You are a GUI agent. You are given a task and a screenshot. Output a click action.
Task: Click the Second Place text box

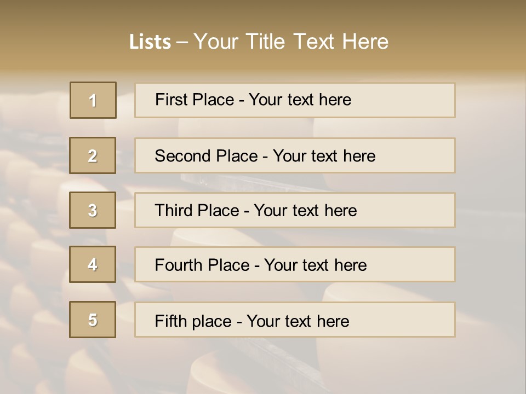(295, 155)
